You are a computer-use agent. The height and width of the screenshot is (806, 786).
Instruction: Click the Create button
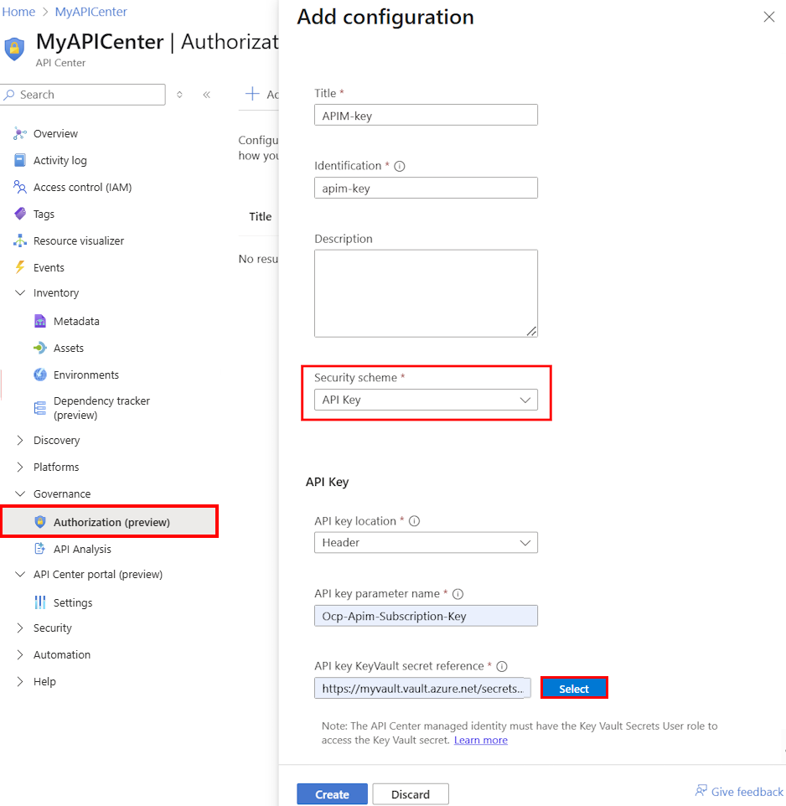(332, 793)
